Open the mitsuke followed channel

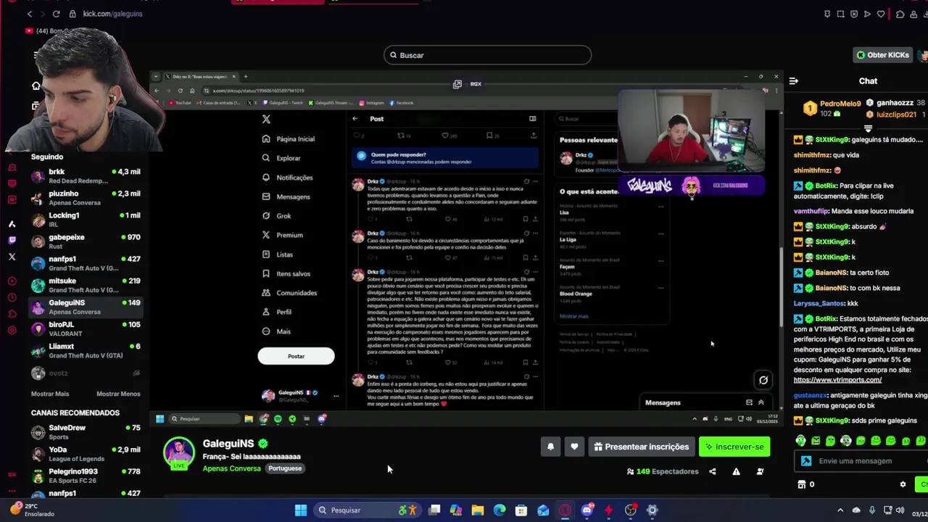point(86,285)
